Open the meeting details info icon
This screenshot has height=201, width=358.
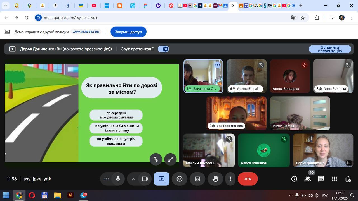coord(294,179)
